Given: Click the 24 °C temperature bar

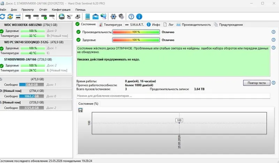Looking at the screenshot, I should [x=33, y=70].
